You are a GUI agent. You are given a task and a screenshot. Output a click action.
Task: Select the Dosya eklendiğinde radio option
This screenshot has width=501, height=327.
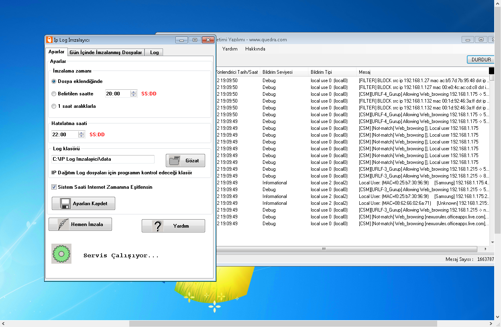54,81
